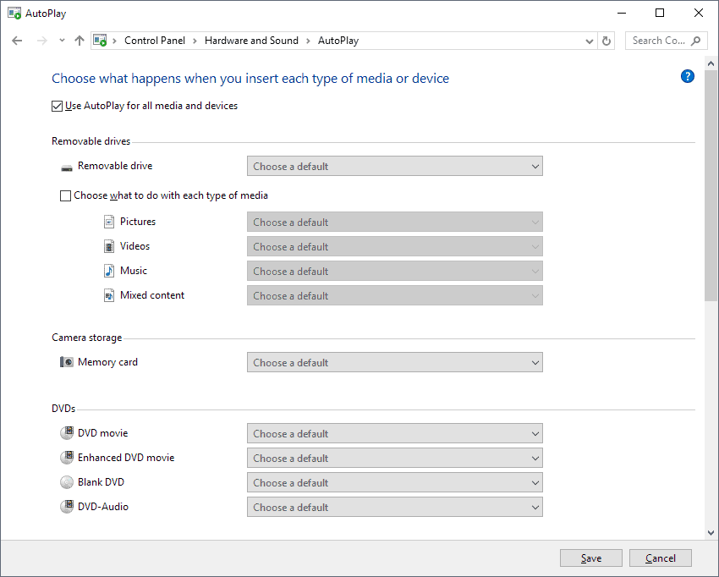Image resolution: width=719 pixels, height=577 pixels.
Task: Save the AutoPlay settings
Action: [590, 558]
